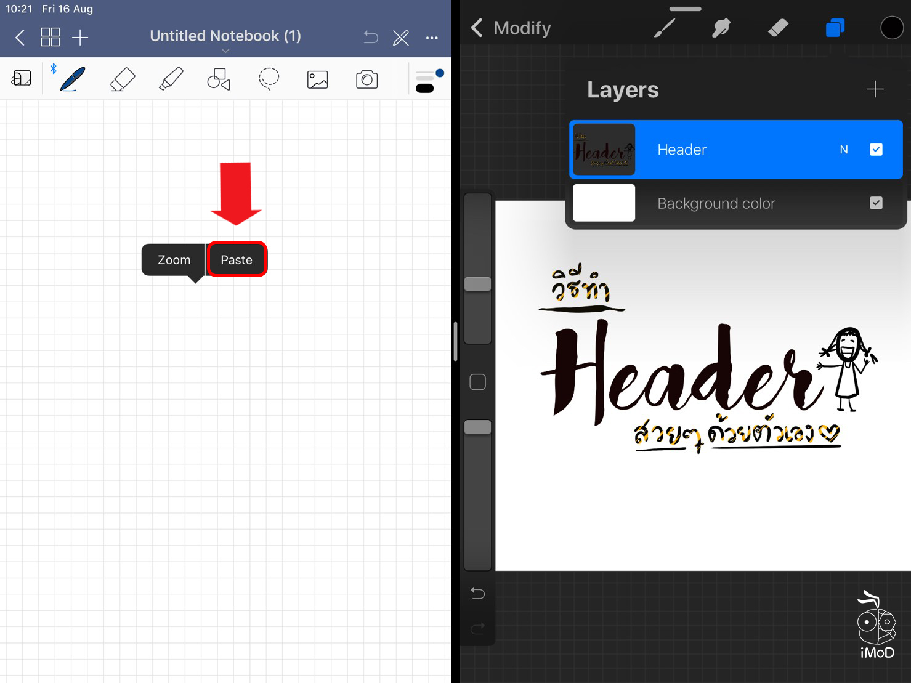Image resolution: width=911 pixels, height=683 pixels.
Task: Open the camera capture tool
Action: pyautogui.click(x=366, y=79)
